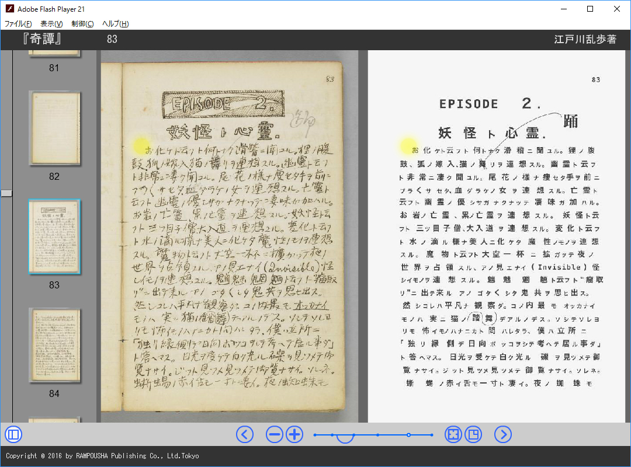Open the ファイル(F) menu
This screenshot has width=631, height=467.
[18, 24]
